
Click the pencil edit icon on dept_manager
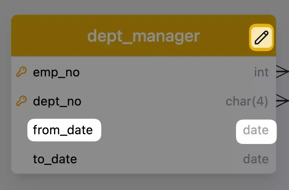pyautogui.click(x=261, y=37)
